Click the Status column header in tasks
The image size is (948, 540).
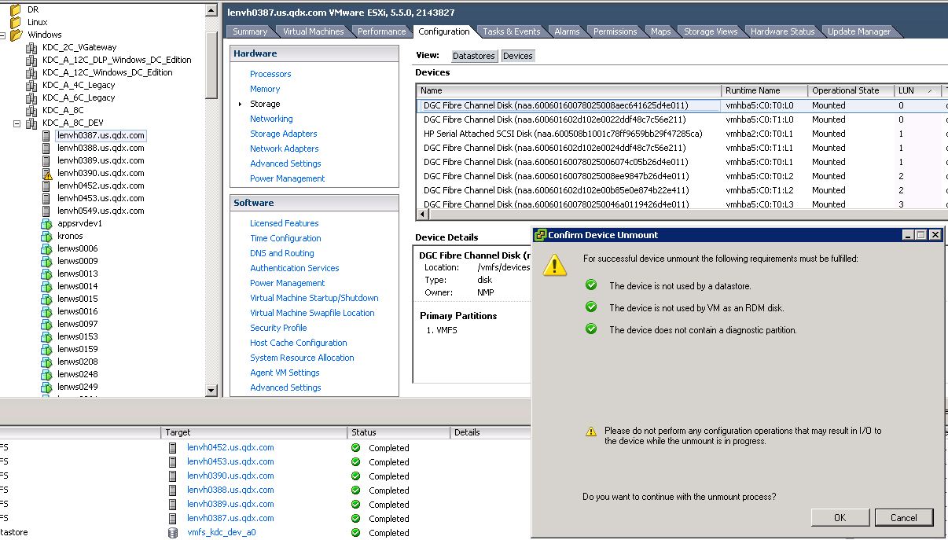(x=399, y=432)
